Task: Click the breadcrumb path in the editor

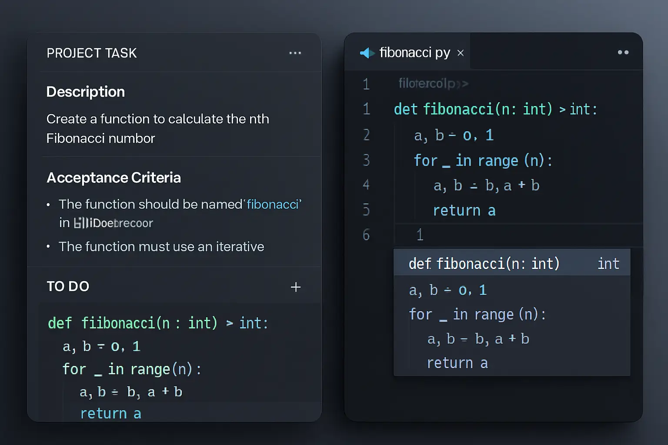Action: click(x=433, y=83)
